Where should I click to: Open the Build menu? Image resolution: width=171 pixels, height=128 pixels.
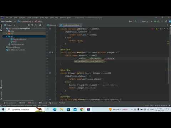point(42,18)
